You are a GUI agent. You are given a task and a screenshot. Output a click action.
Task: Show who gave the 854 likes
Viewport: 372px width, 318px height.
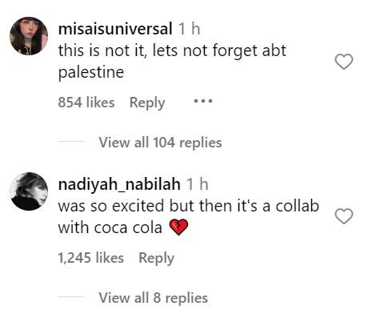coord(86,103)
